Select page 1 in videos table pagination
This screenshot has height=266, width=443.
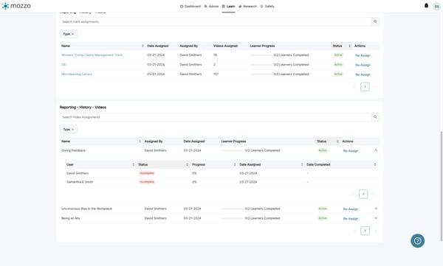point(365,231)
